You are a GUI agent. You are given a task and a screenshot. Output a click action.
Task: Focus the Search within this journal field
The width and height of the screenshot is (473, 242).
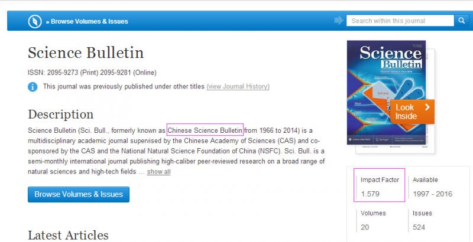tap(399, 21)
